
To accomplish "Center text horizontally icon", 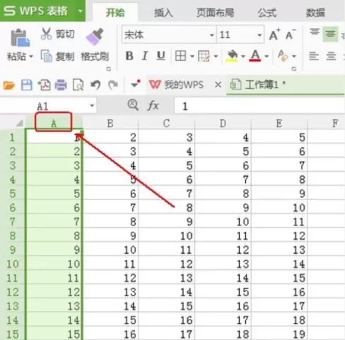I will (331, 56).
